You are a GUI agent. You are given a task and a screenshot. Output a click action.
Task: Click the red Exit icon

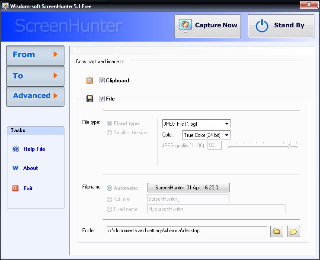tap(15, 188)
